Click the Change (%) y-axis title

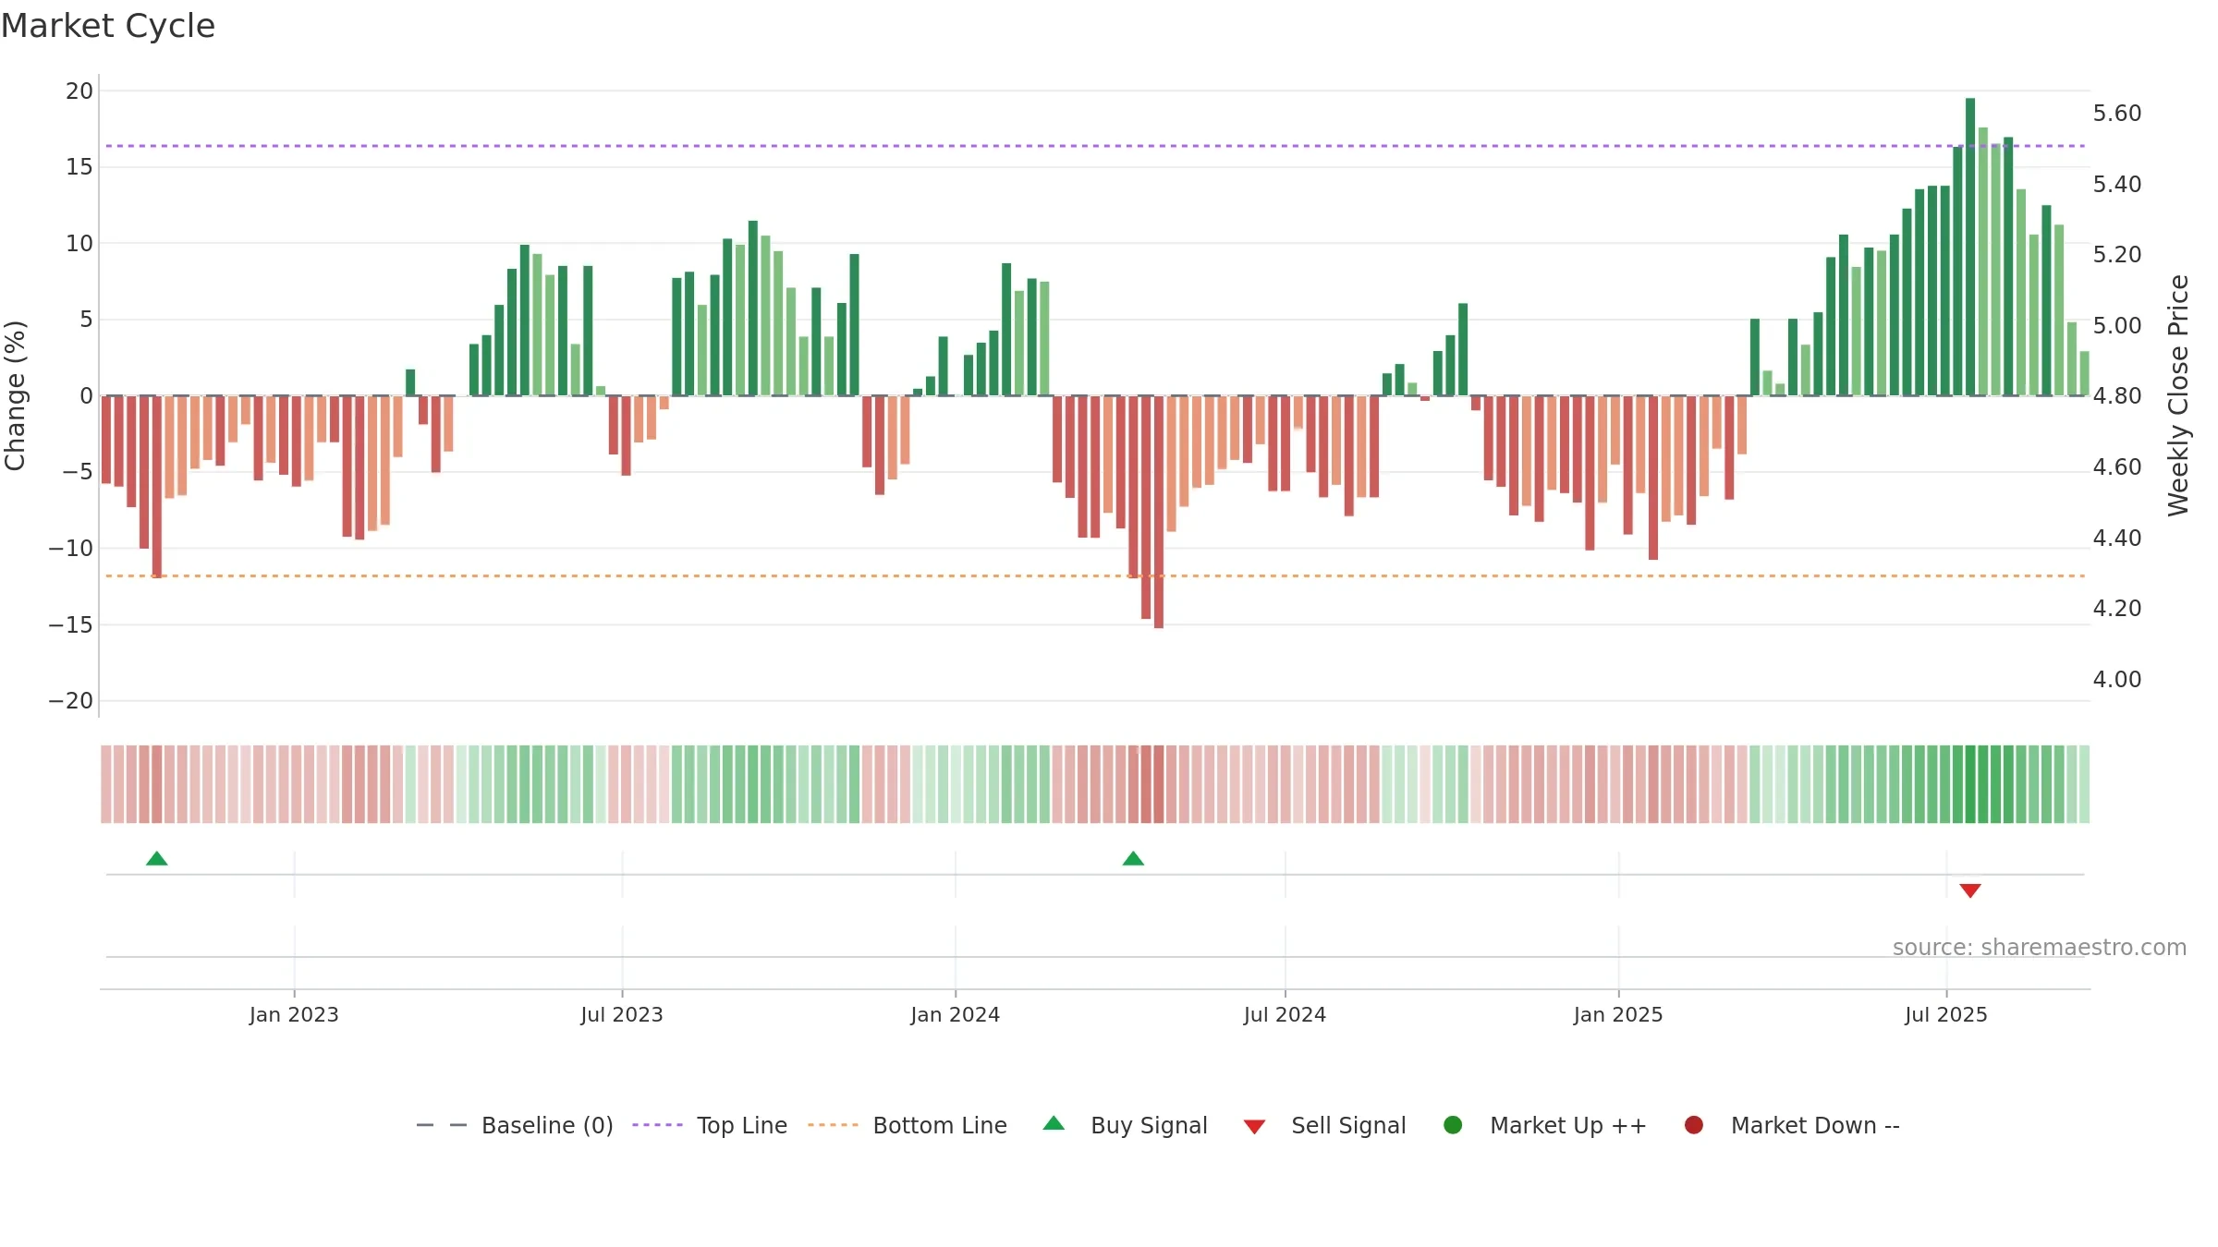[15, 395]
